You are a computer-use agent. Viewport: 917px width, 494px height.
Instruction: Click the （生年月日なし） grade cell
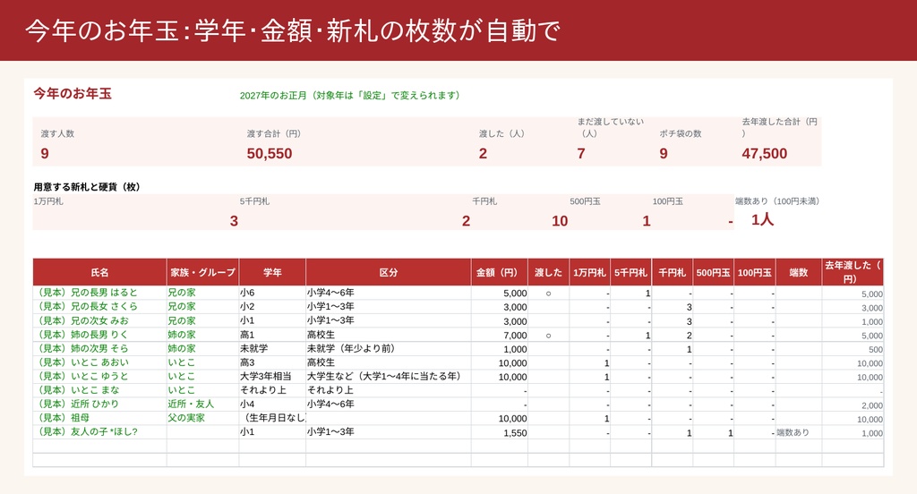point(273,419)
